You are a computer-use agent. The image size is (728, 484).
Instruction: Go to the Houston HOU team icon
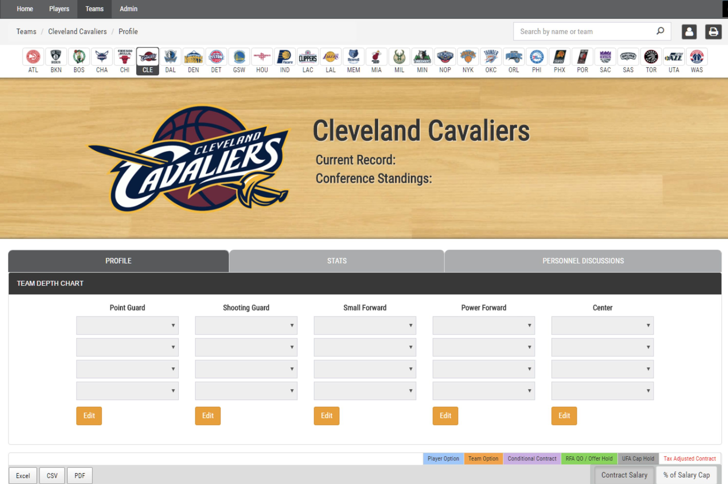(262, 61)
